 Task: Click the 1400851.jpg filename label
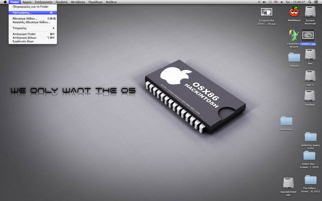(x=308, y=44)
